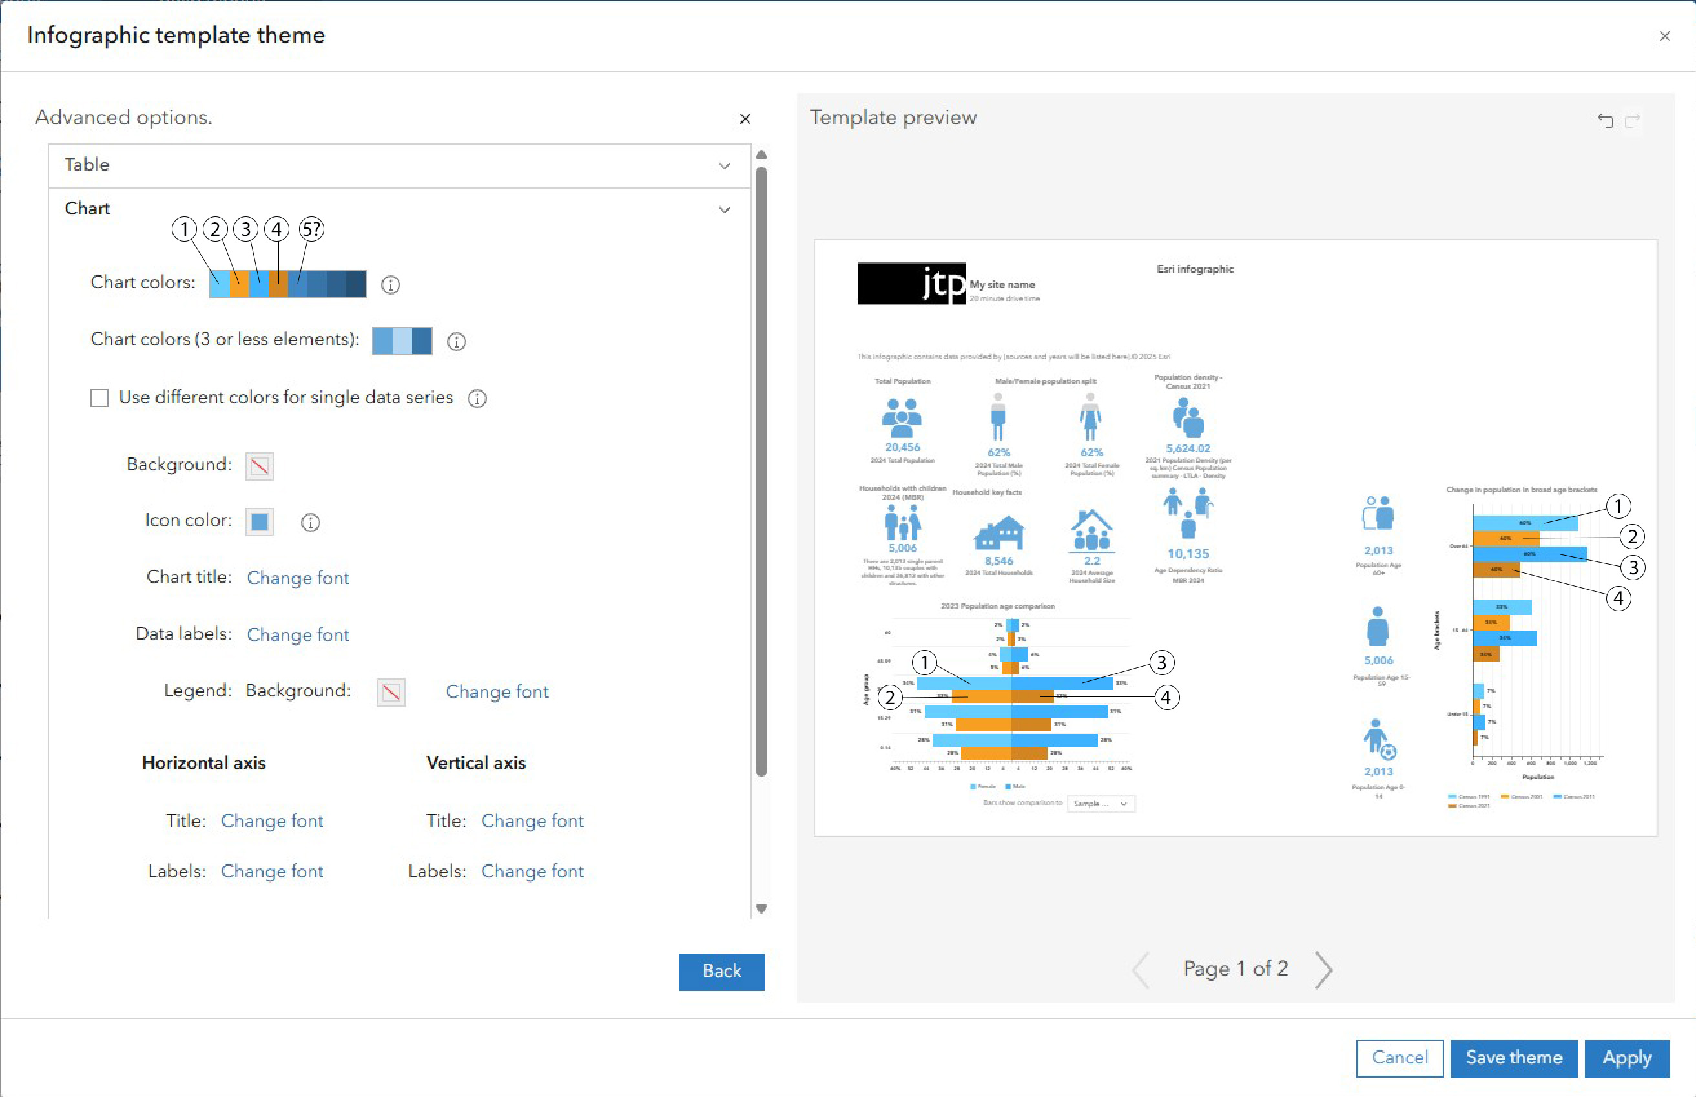This screenshot has height=1097, width=1696.
Task: Pick the Icon color swatch
Action: (259, 522)
